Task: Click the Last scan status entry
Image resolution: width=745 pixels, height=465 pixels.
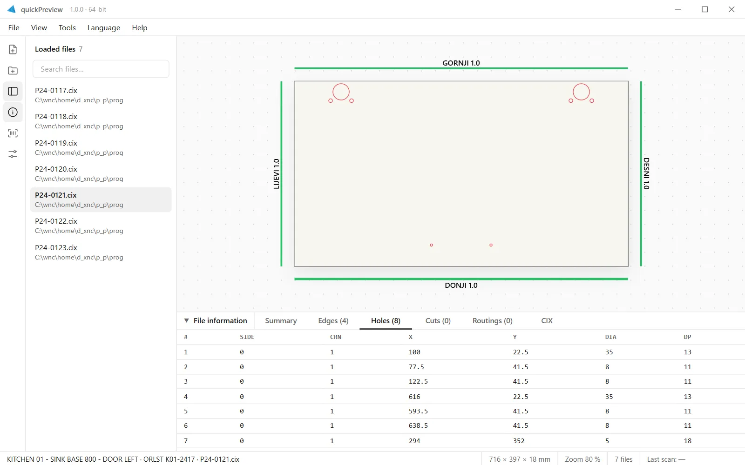Action: click(666, 459)
